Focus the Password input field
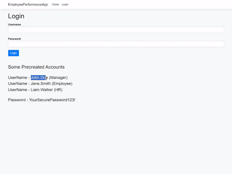Screen dimensions: 232x174 click(x=116, y=44)
